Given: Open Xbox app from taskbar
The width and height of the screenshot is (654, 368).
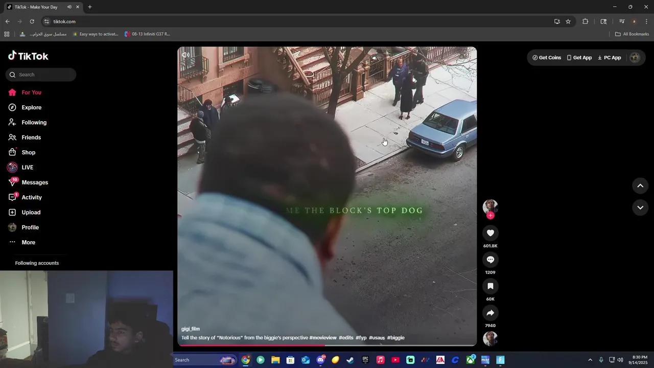Looking at the screenshot, I should 470,360.
